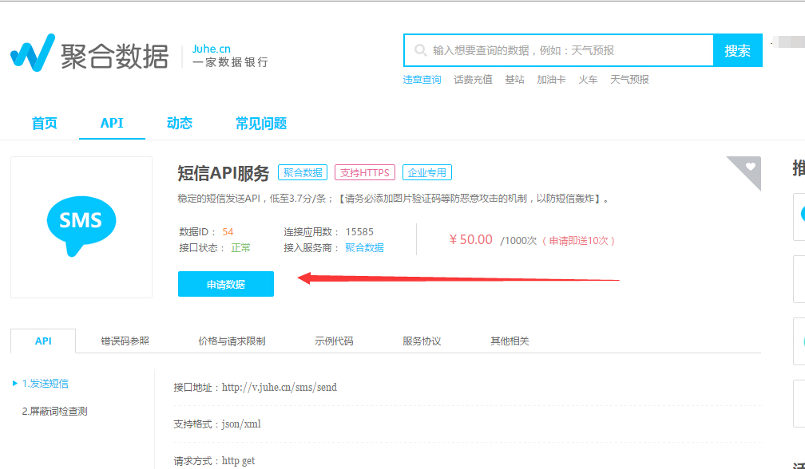Click the search input field

click(567, 50)
